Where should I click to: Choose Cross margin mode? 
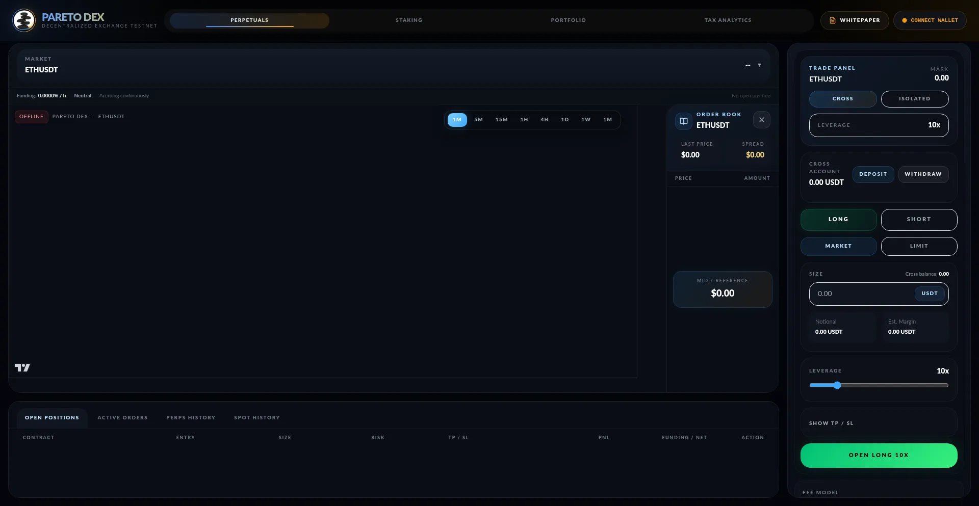click(843, 99)
